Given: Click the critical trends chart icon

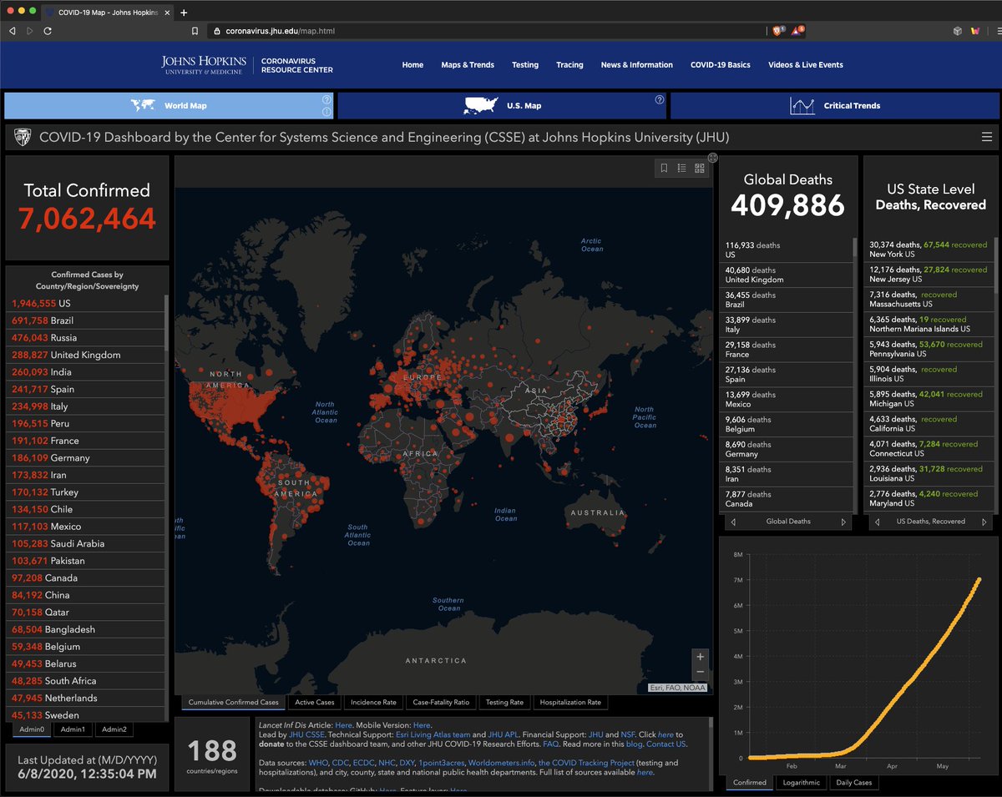Looking at the screenshot, I should point(802,106).
